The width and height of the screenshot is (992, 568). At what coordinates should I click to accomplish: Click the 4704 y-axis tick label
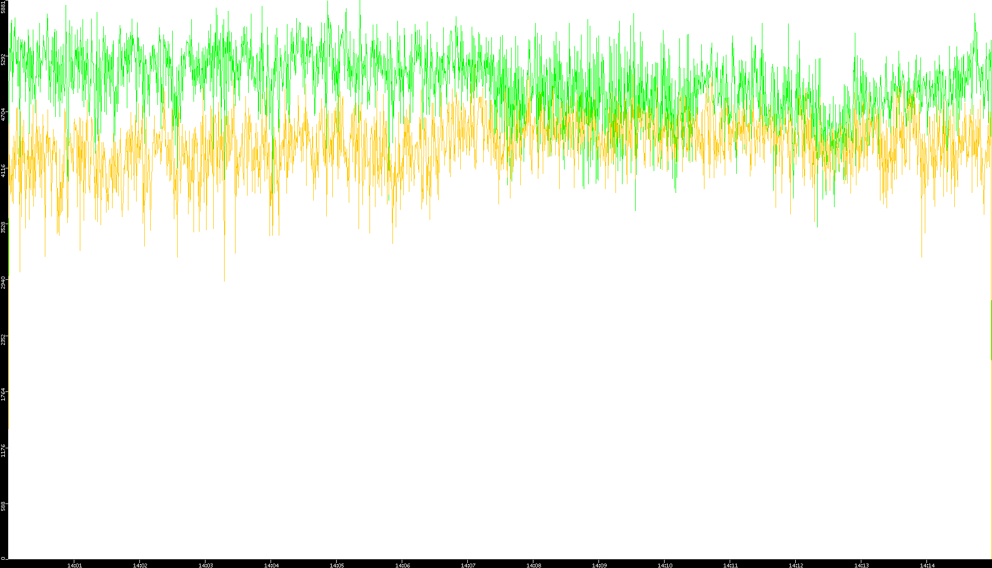pos(4,114)
